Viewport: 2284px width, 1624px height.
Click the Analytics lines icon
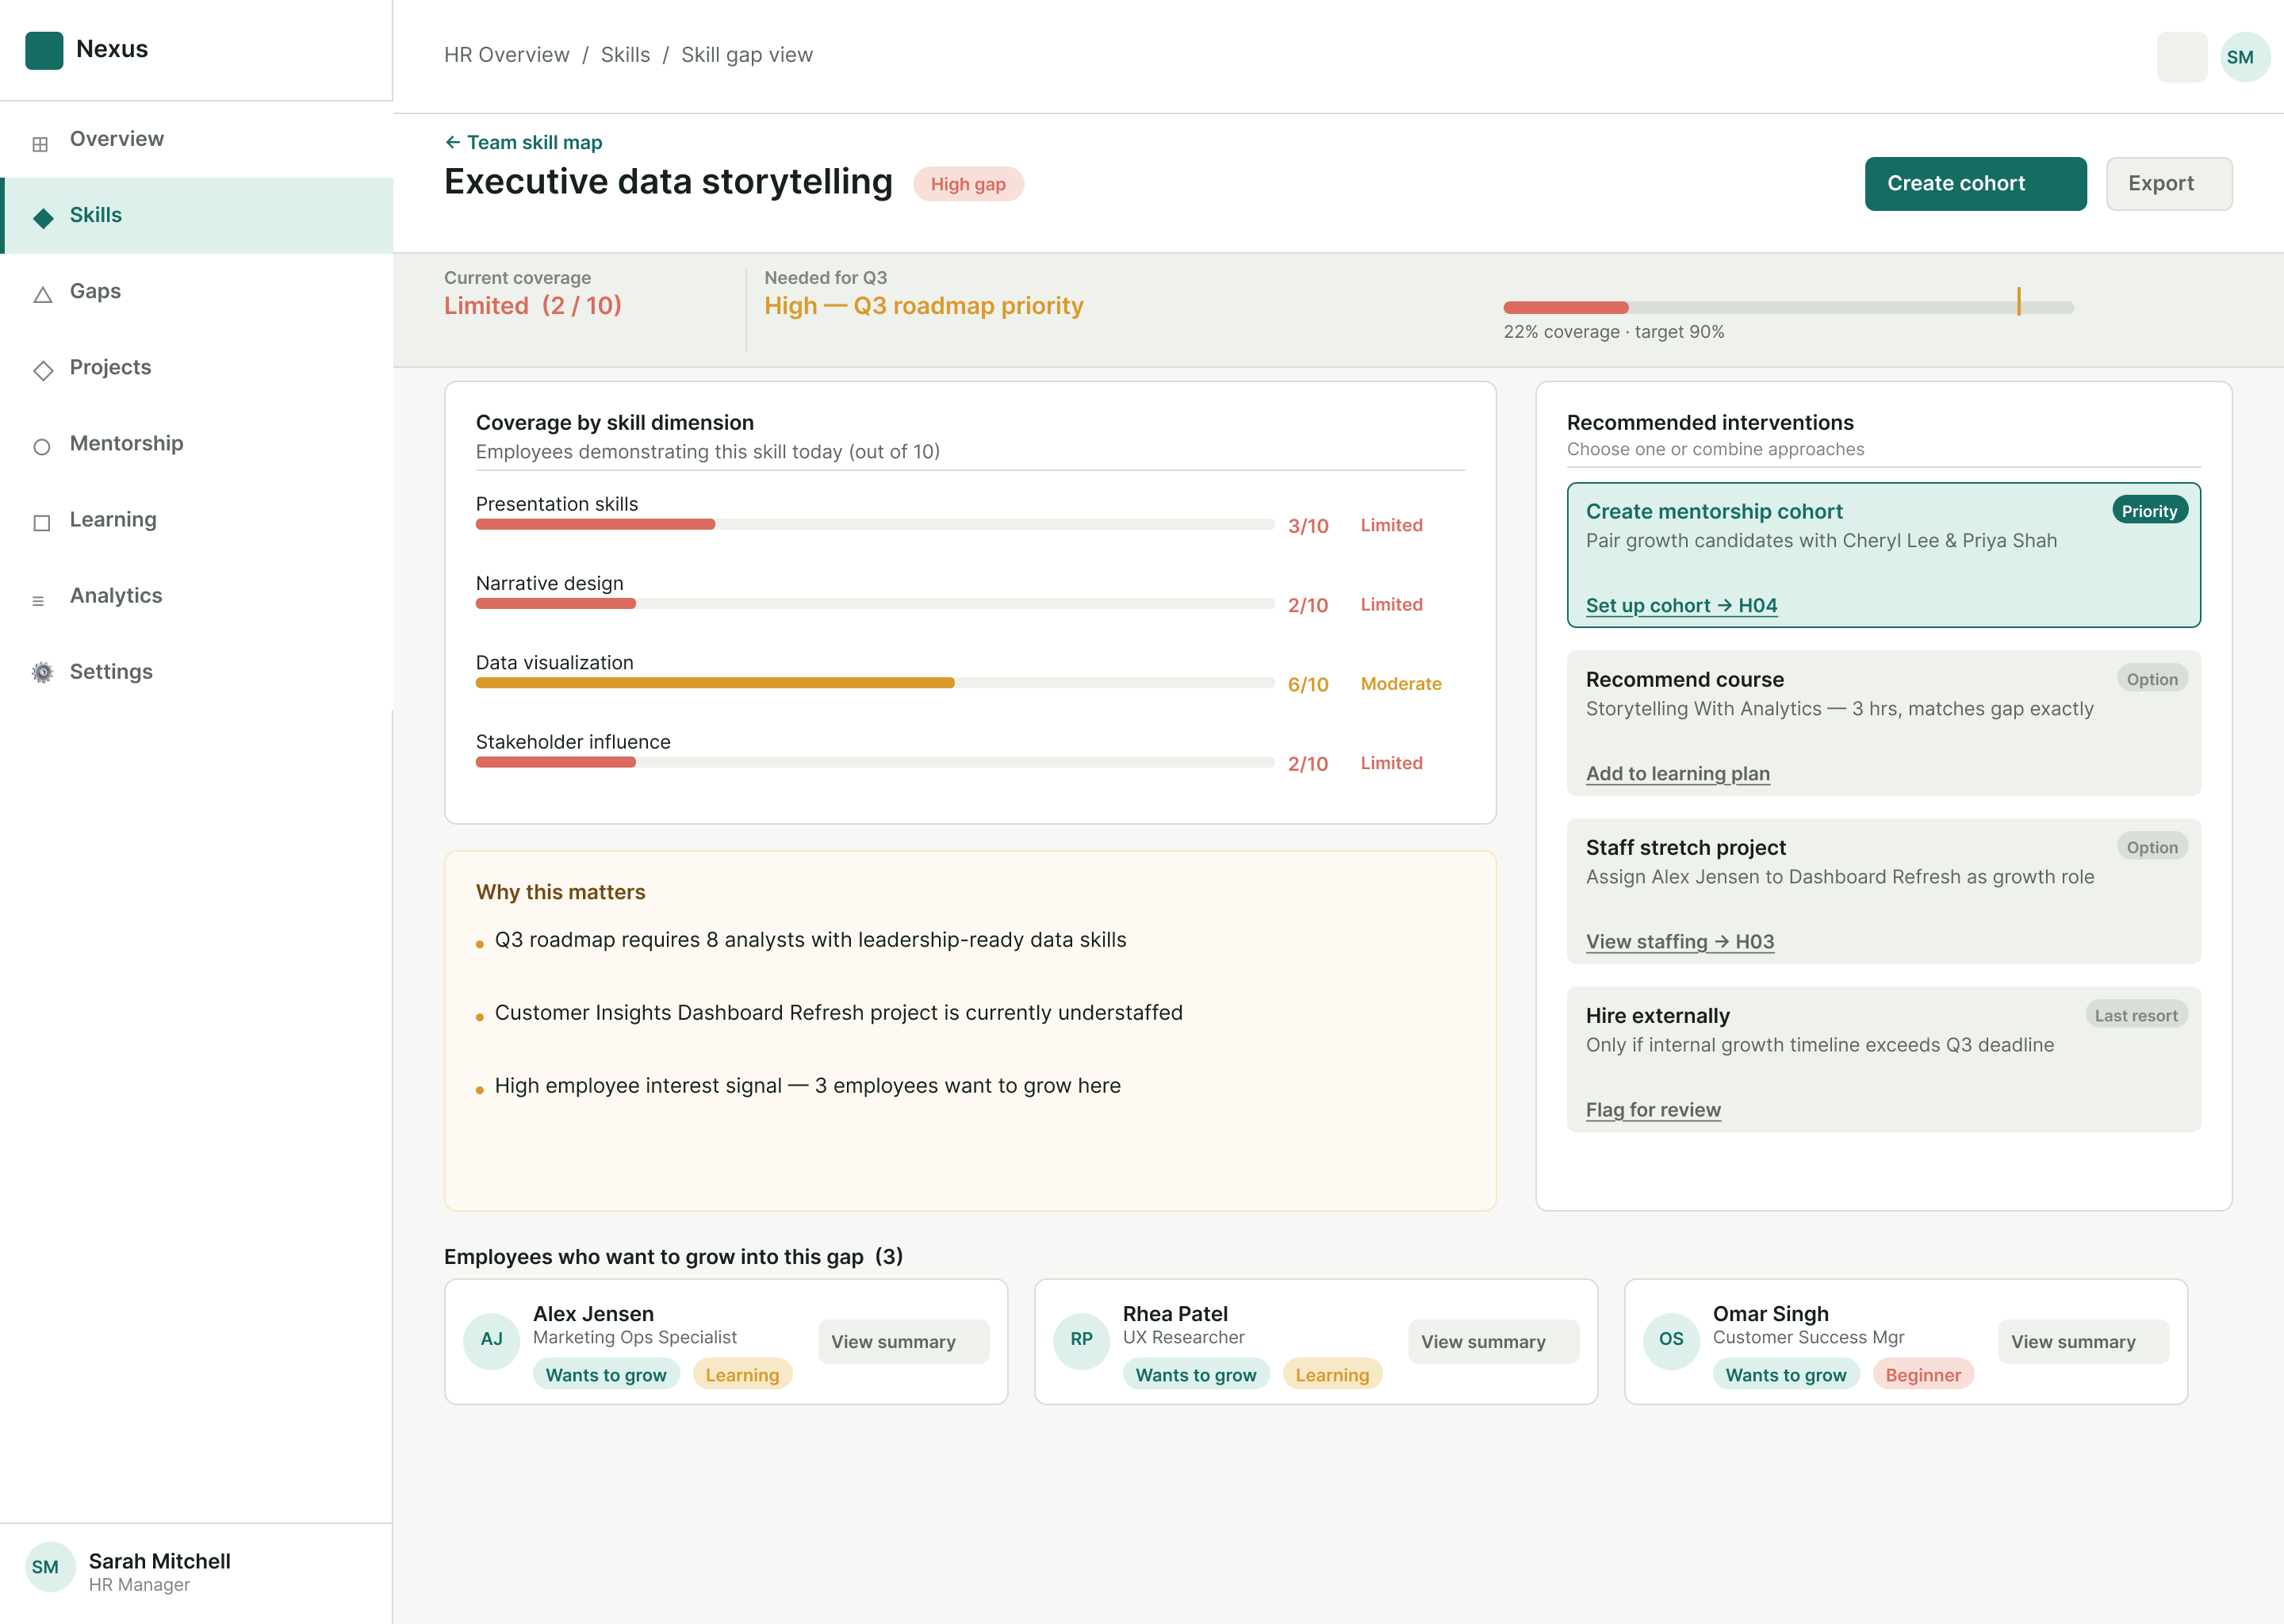39,600
